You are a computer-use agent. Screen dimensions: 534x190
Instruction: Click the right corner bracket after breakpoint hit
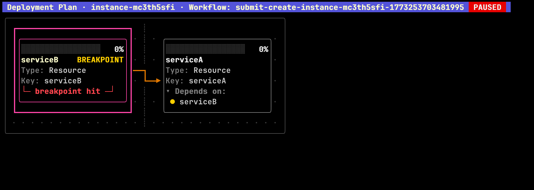pyautogui.click(x=109, y=90)
